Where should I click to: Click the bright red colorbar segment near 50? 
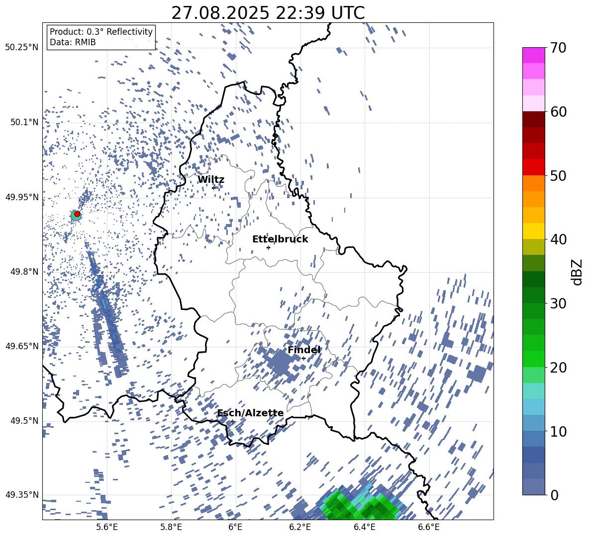pos(533,167)
